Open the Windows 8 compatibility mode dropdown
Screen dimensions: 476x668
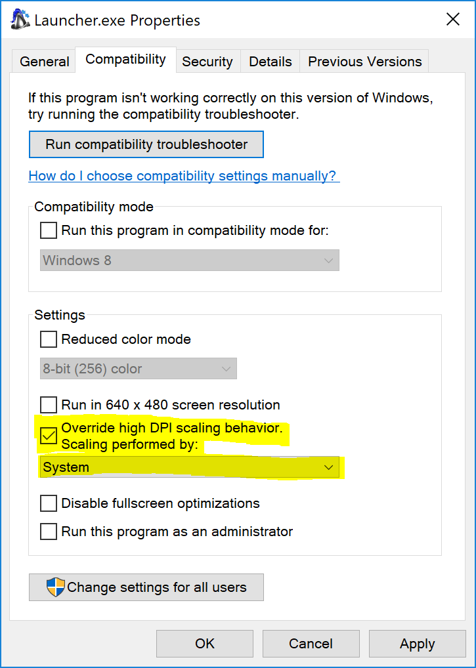[190, 261]
